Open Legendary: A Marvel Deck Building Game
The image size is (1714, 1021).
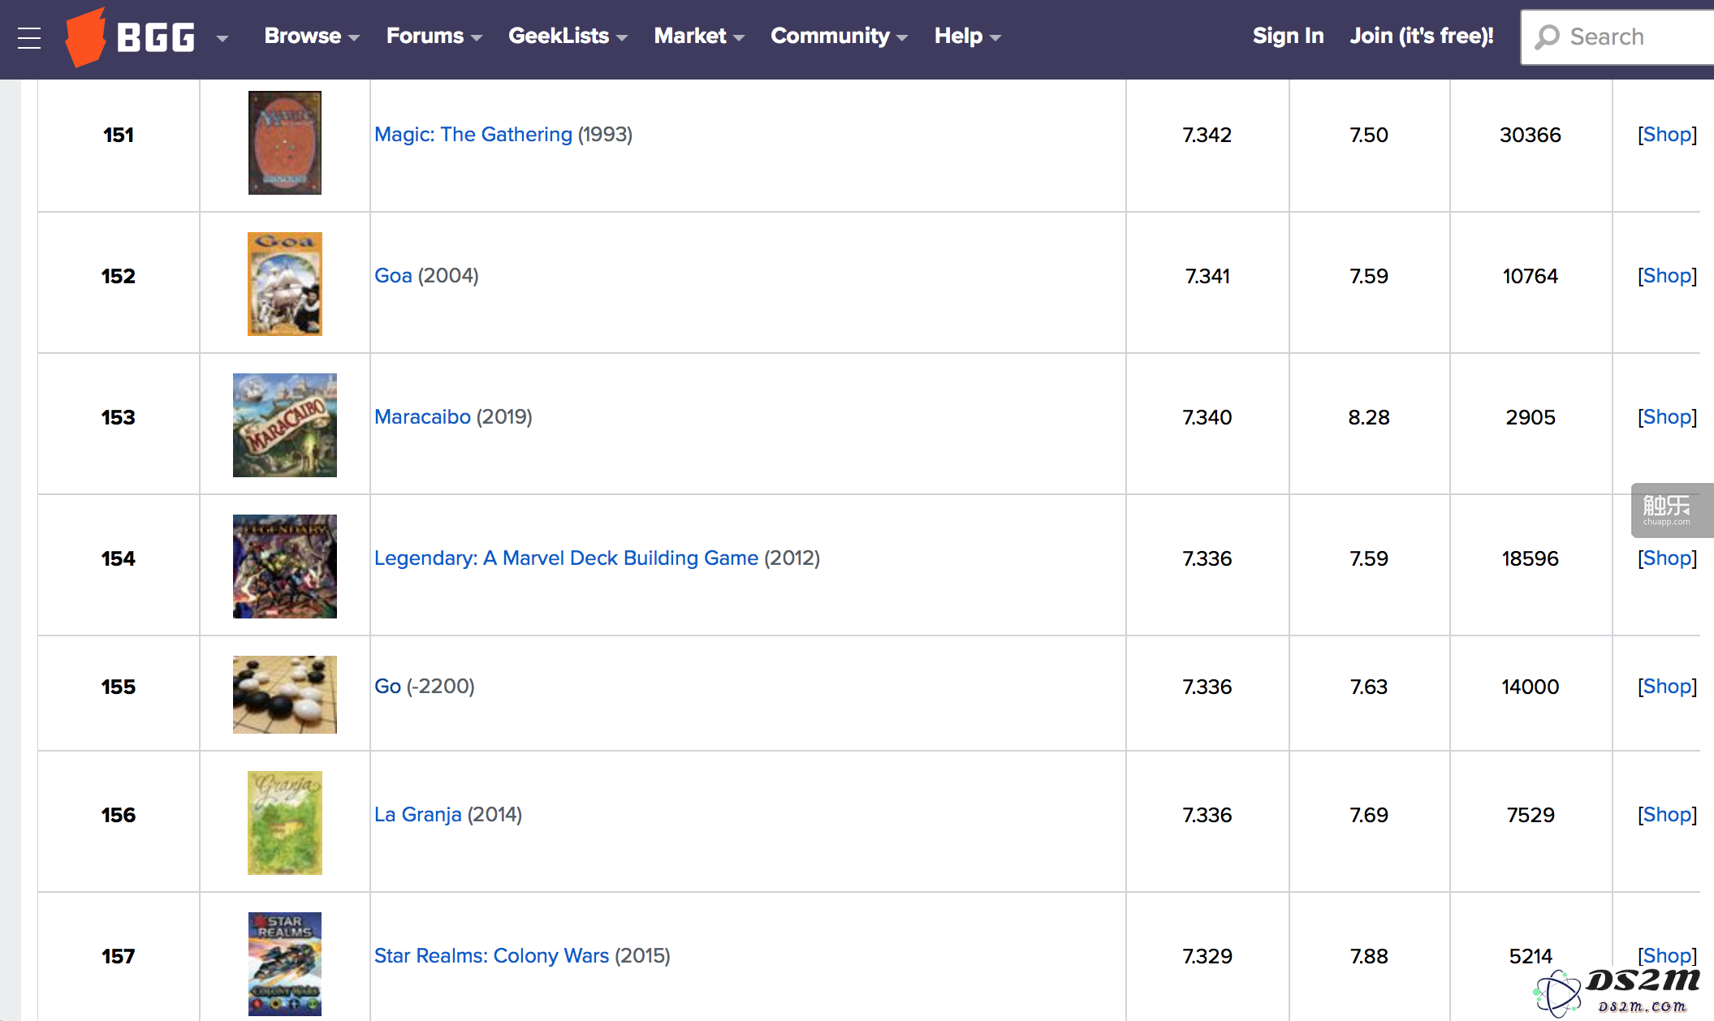(x=566, y=558)
